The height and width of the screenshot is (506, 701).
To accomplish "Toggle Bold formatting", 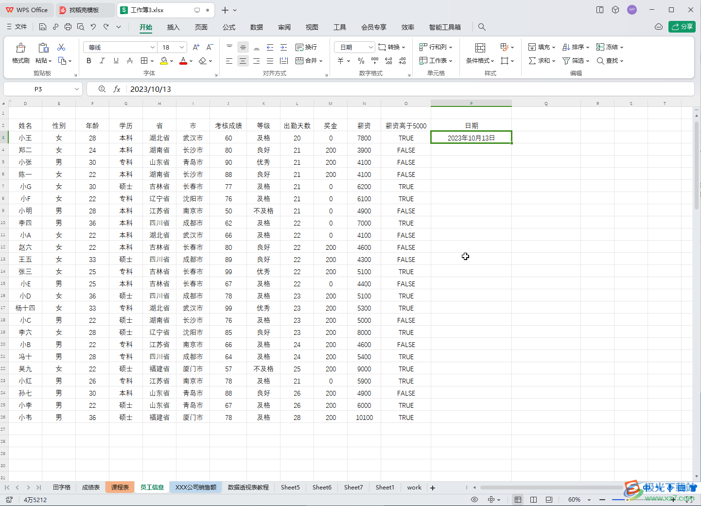I will point(88,61).
